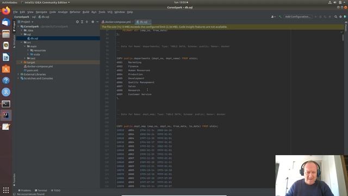Click the locate/select opened file target icon

coord(77,22)
